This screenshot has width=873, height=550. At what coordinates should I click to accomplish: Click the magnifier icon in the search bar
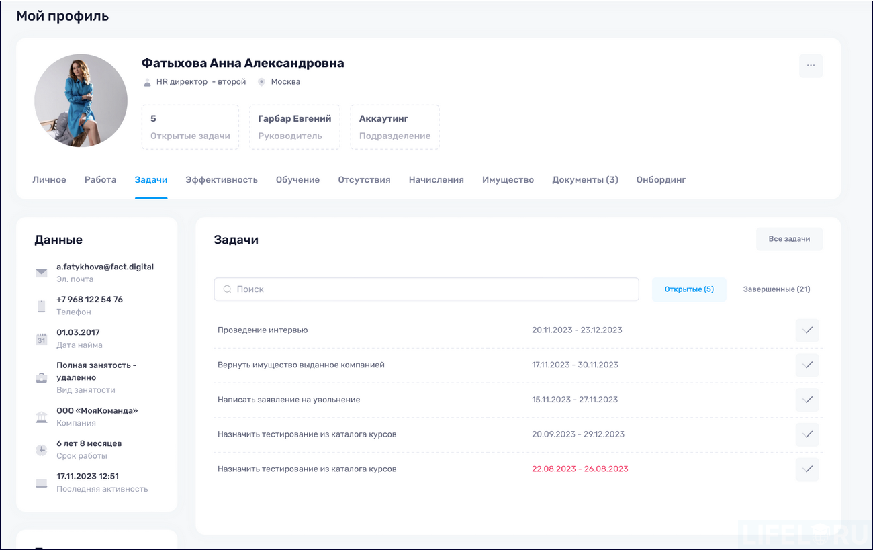227,289
